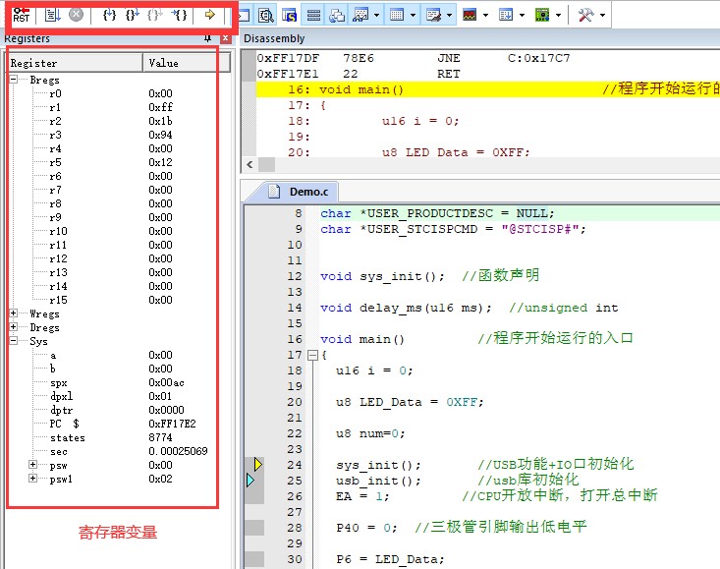
Task: Expand the psw register node
Action: 32,465
